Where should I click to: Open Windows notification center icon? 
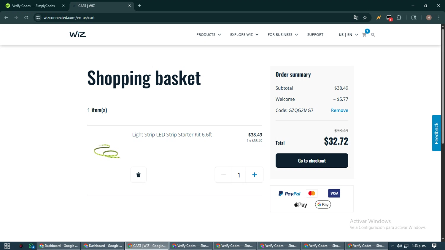tap(434, 246)
